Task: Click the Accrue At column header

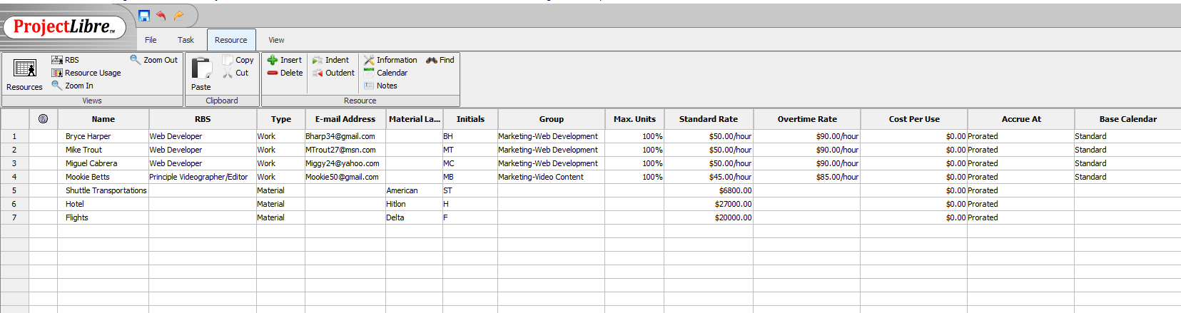Action: tap(1021, 119)
